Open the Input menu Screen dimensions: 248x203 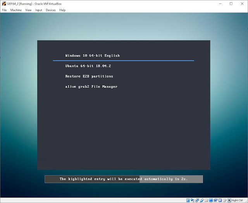pos(39,10)
